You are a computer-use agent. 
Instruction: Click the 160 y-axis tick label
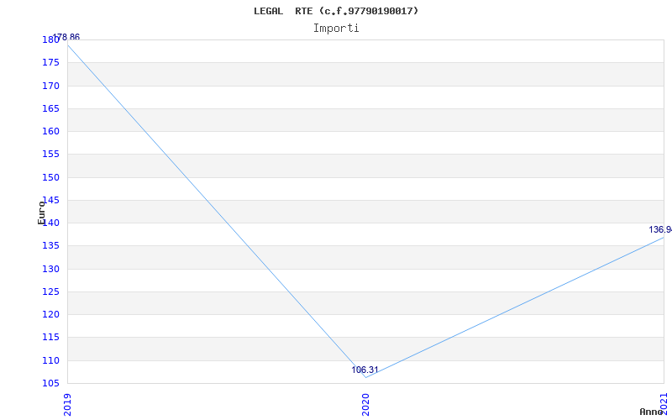[x=50, y=132]
